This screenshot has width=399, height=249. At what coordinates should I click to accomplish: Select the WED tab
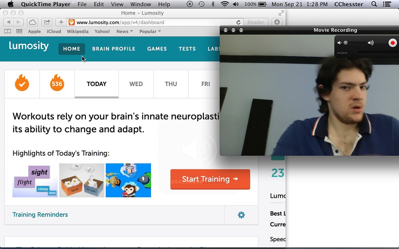pyautogui.click(x=136, y=84)
